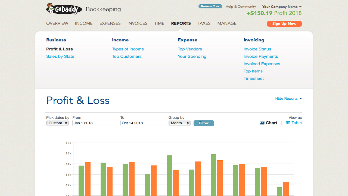Click the Bookkeeping product title
The width and height of the screenshot is (348, 196).
click(x=103, y=9)
